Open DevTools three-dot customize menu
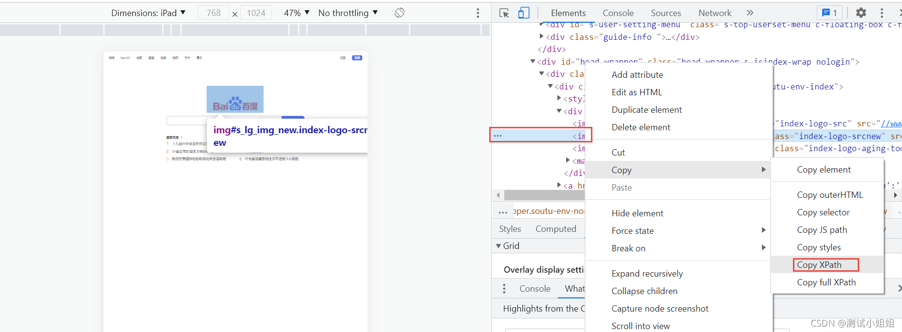902x332 pixels. [x=882, y=13]
